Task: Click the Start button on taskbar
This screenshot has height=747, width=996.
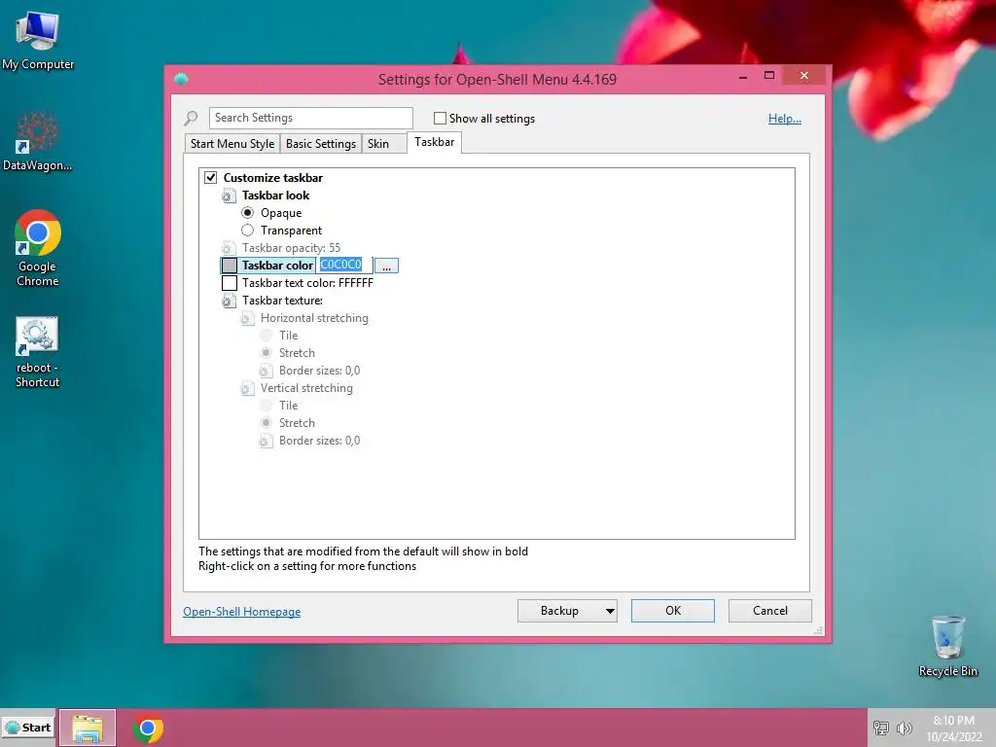Action: (x=28, y=728)
